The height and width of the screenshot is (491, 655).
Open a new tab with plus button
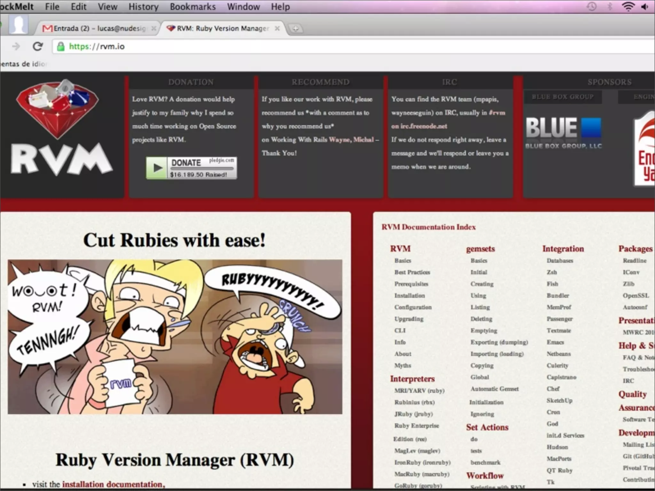click(296, 29)
